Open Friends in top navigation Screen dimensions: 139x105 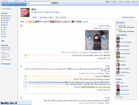click(x=114, y=2)
